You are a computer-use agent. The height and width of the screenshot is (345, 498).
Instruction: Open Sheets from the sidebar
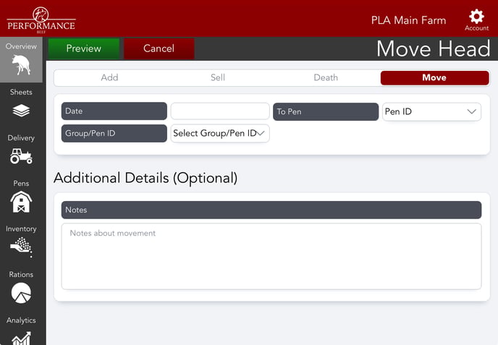pyautogui.click(x=21, y=110)
